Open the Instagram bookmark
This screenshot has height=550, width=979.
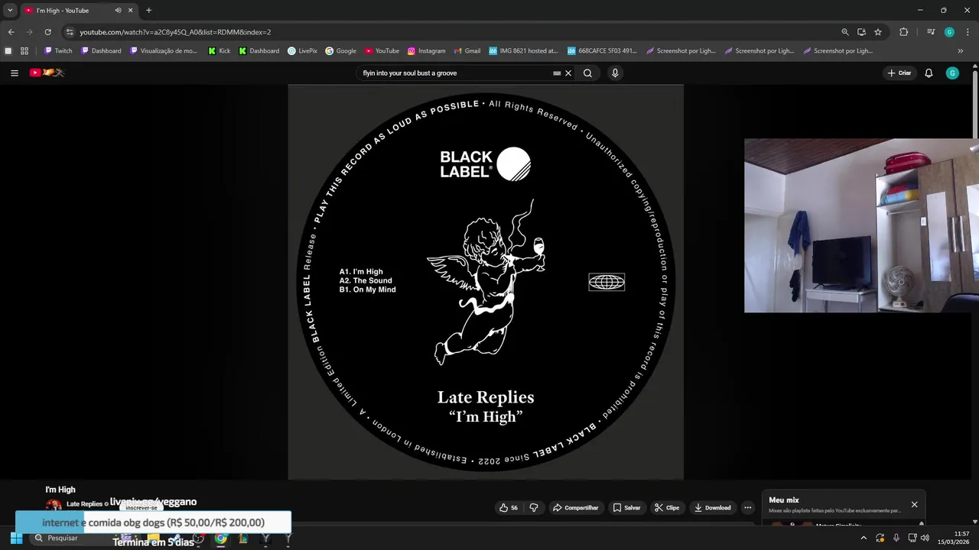426,51
